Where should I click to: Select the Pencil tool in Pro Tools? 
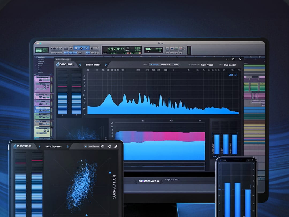97,48
